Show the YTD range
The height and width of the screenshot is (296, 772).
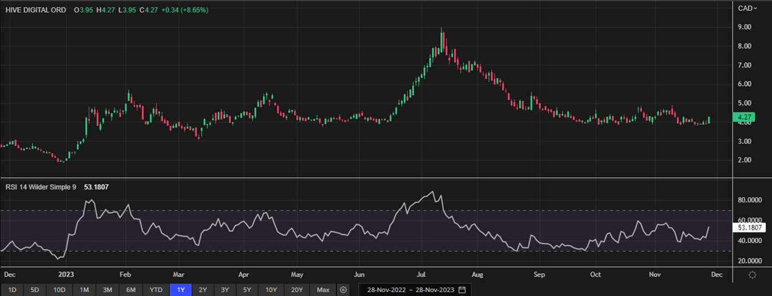tap(156, 290)
